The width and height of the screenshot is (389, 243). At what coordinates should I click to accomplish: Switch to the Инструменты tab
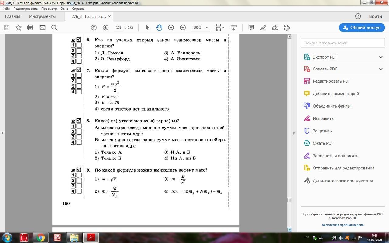click(x=42, y=16)
